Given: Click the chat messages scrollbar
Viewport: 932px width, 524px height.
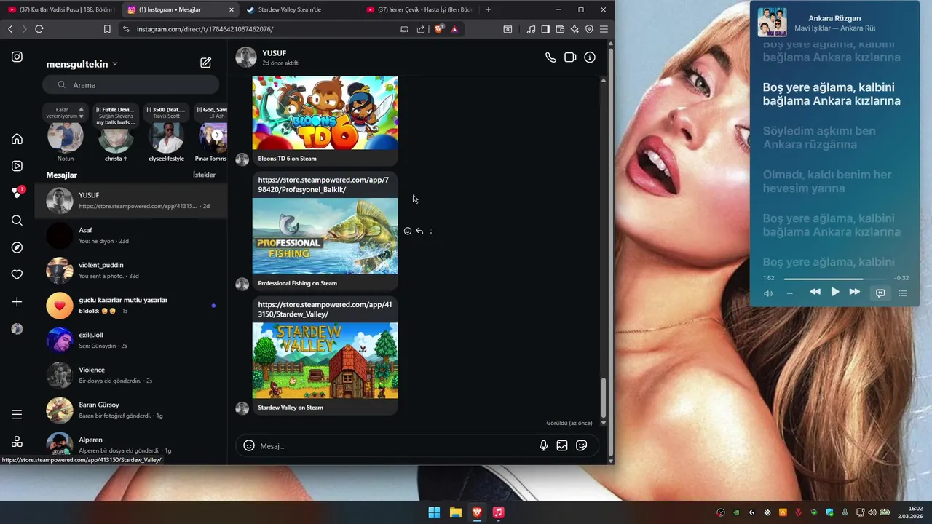Looking at the screenshot, I should 603,397.
